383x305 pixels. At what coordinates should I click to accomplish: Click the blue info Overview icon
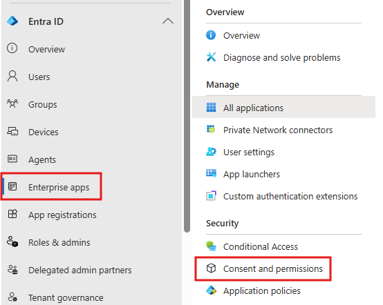pyautogui.click(x=211, y=35)
